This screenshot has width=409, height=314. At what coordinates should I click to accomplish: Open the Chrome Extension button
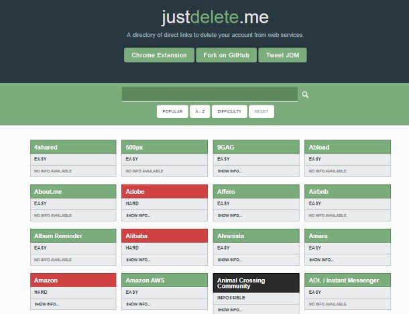(x=159, y=55)
